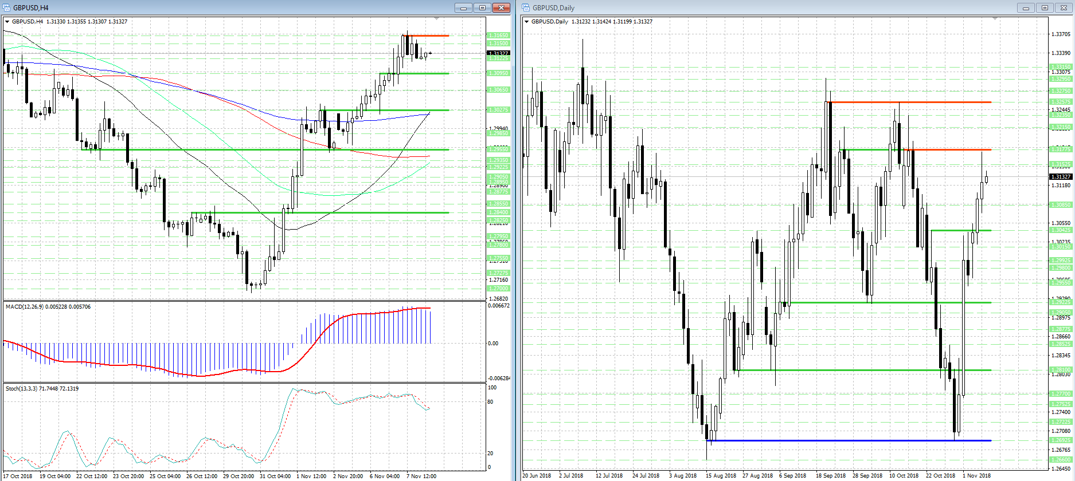1075x481 pixels.
Task: Click the GBPUSD,Daily window chart icon
Action: 526,7
